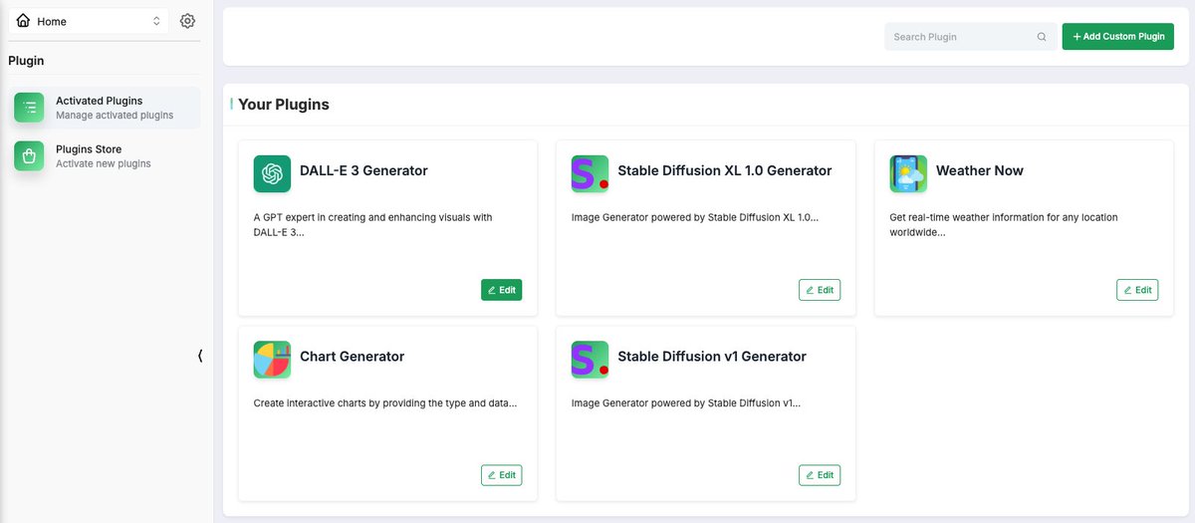
Task: Open the Home workspace dropdown
Action: click(89, 21)
